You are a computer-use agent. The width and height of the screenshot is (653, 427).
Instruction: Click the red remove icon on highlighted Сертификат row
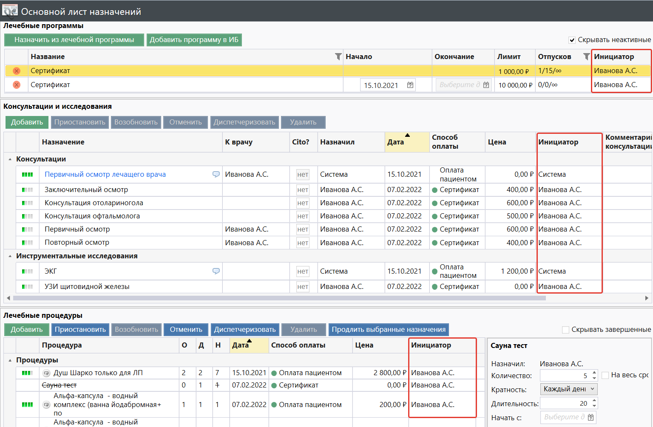pyautogui.click(x=17, y=71)
